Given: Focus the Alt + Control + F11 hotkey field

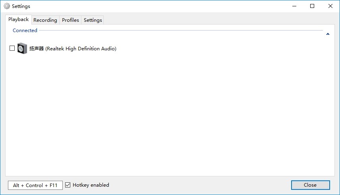Looking at the screenshot, I should (x=35, y=185).
